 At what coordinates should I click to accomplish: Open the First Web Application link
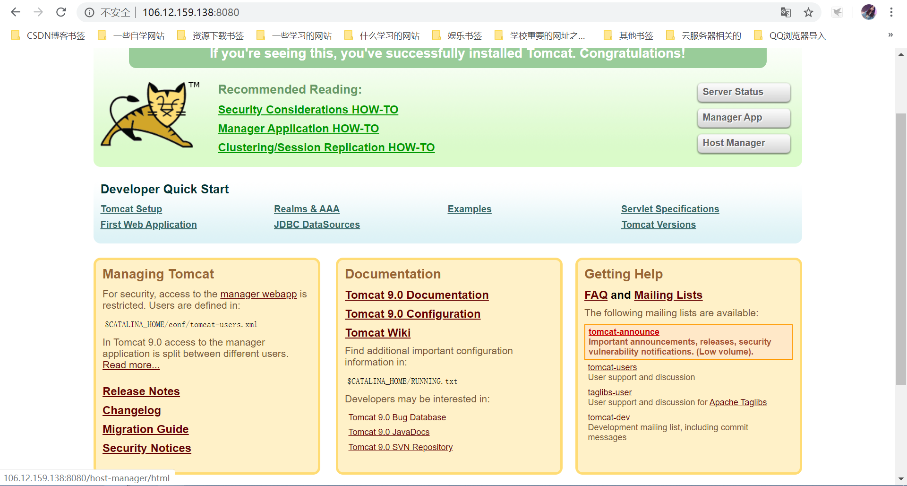(148, 225)
